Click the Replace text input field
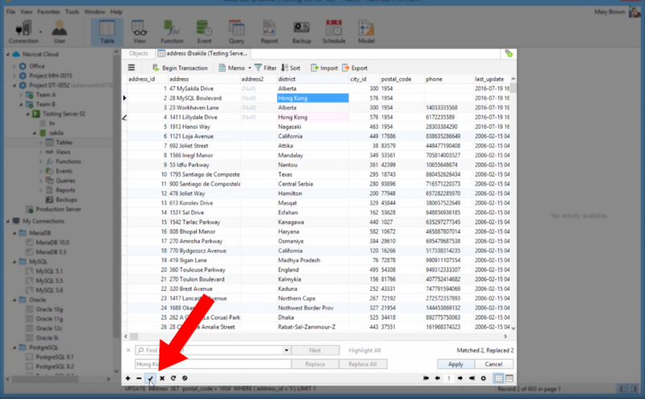 213,364
